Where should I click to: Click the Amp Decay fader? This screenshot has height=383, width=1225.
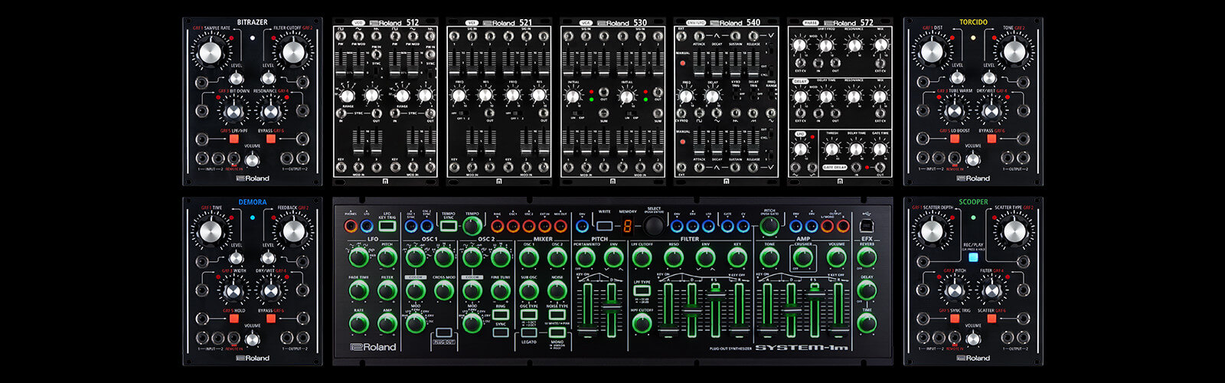click(791, 309)
